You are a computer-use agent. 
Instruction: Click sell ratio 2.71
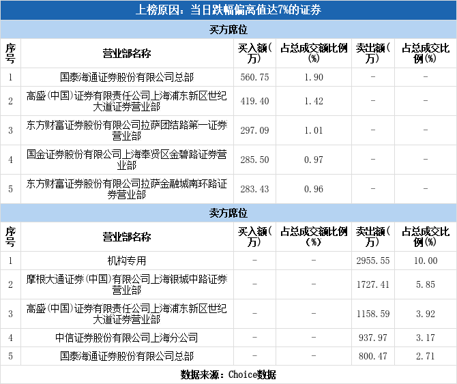click(x=426, y=356)
